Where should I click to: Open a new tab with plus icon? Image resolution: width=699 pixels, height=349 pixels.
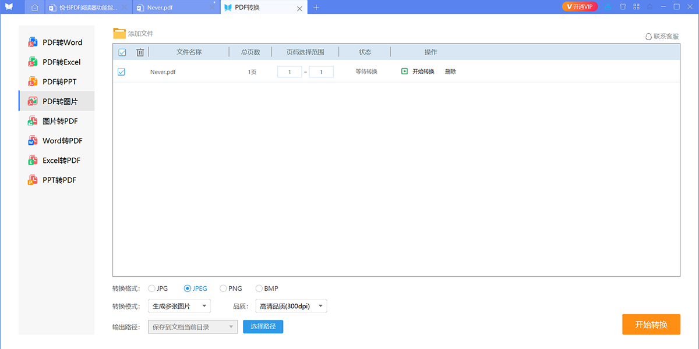coord(316,8)
